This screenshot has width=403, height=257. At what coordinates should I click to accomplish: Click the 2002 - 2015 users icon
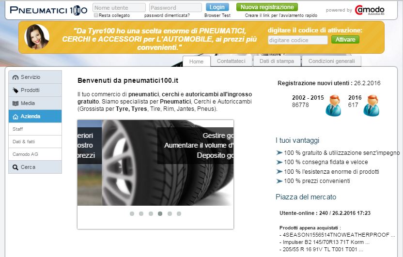[x=333, y=106]
